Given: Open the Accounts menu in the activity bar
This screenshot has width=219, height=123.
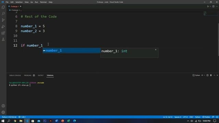Looking at the screenshot, I should (3, 106).
